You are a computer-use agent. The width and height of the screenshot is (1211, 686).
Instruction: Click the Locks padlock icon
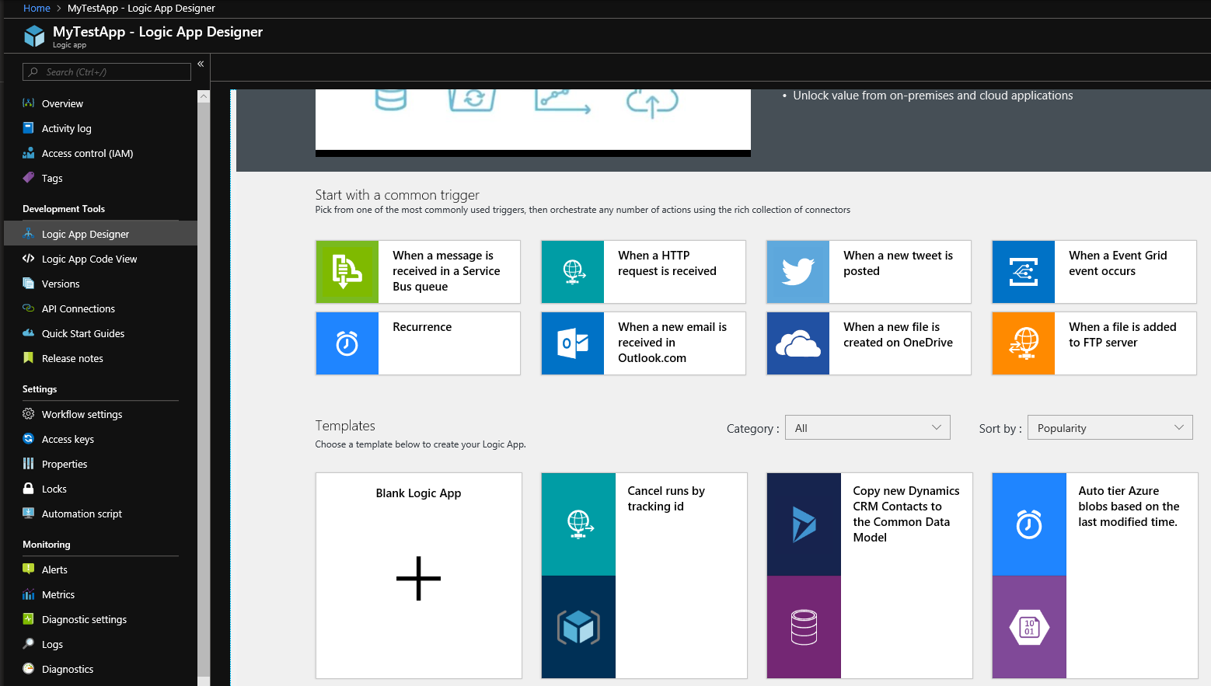29,489
